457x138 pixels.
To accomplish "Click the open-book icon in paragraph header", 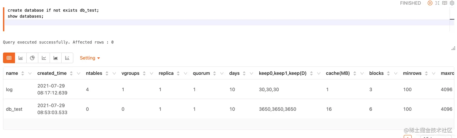I will 445,3.
